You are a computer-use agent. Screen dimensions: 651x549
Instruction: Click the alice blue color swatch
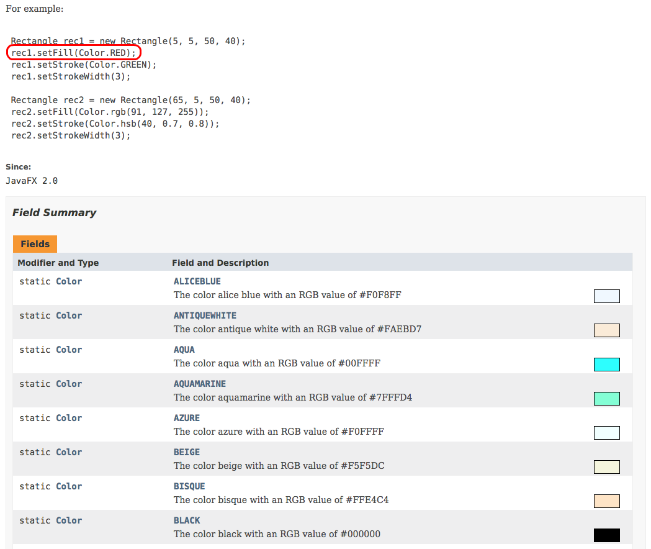[606, 296]
